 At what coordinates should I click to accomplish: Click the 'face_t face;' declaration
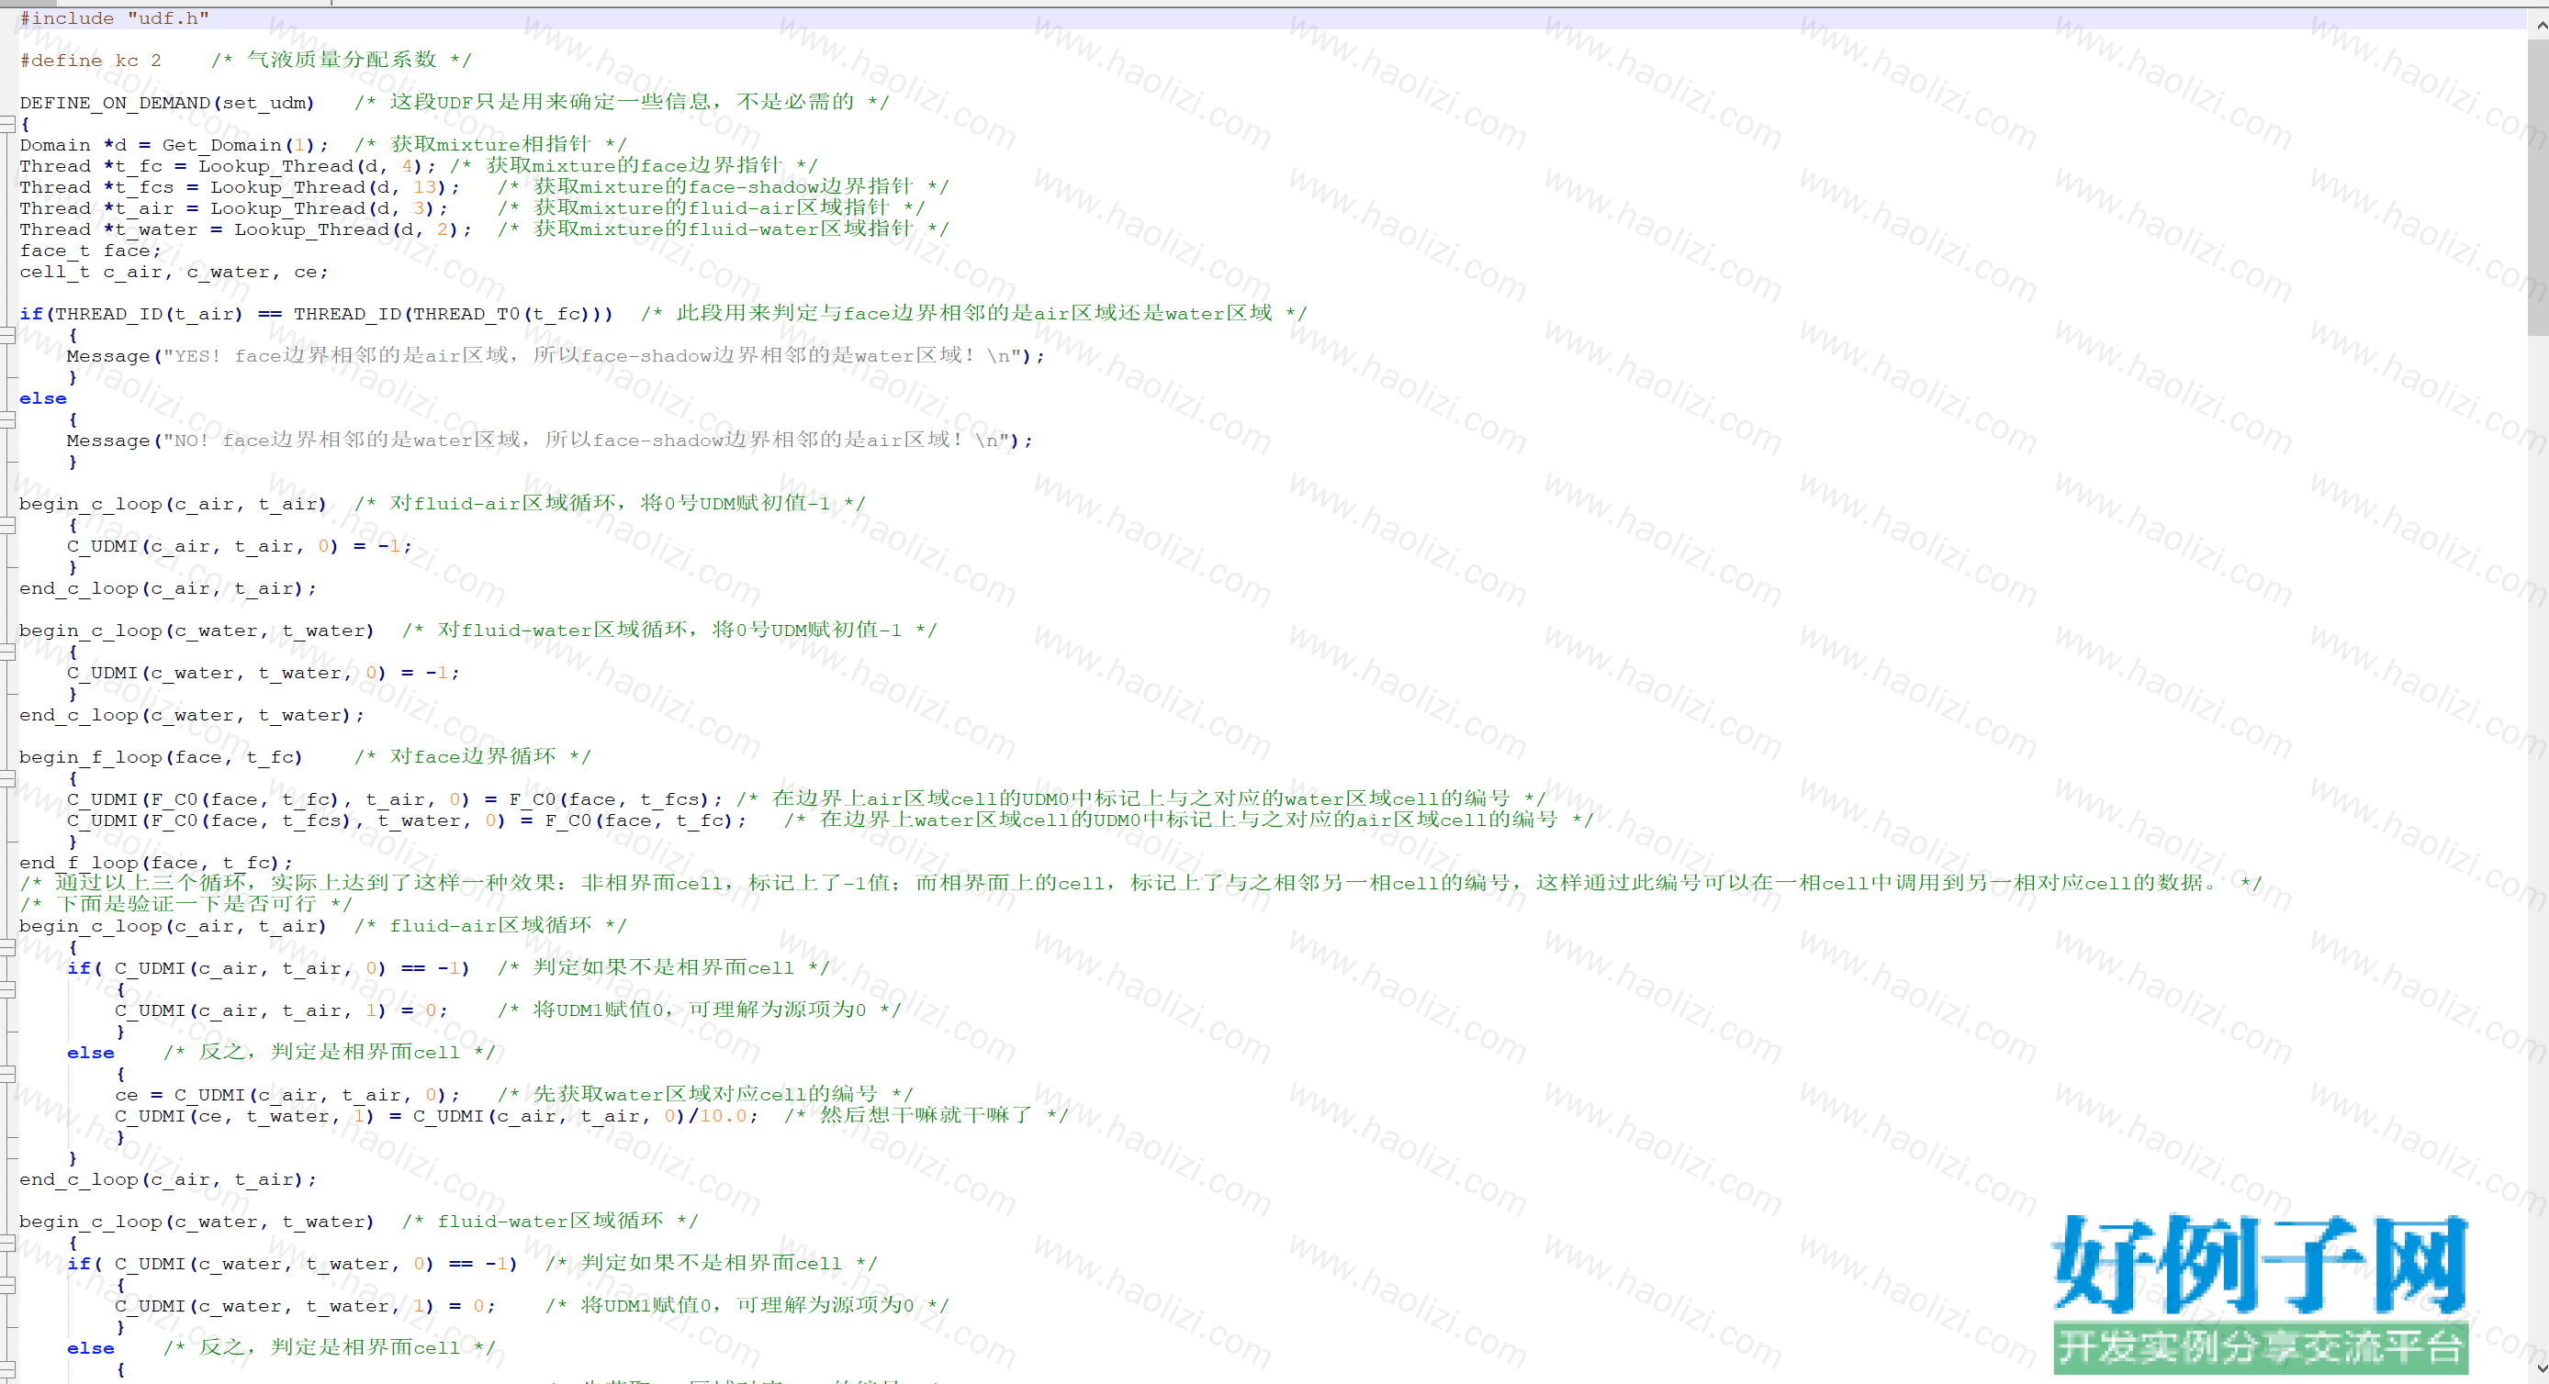pos(90,251)
